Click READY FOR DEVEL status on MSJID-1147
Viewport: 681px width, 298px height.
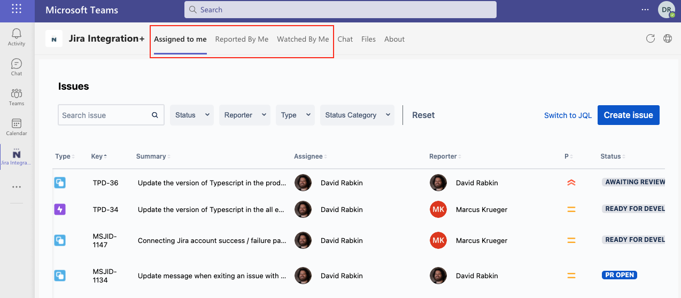point(634,240)
